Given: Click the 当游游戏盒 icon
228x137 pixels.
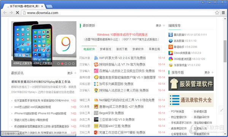Looking at the screenshot, I should click(x=171, y=65).
